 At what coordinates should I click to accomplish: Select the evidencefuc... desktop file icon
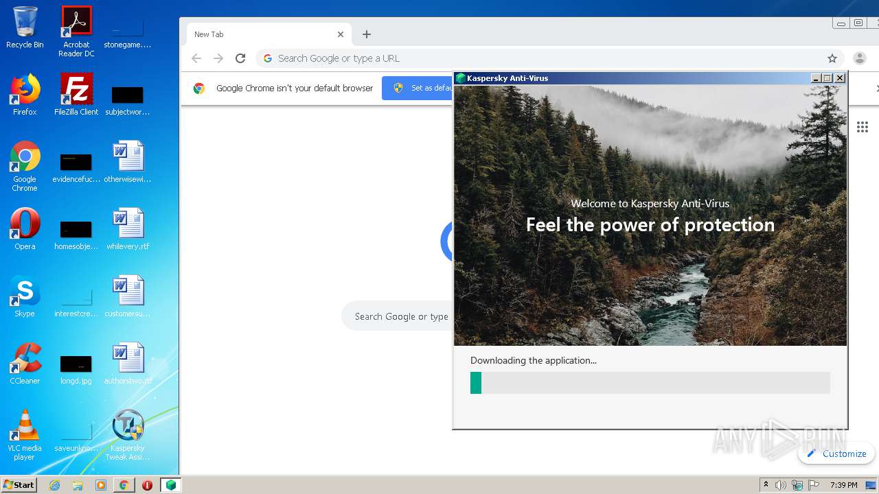click(76, 168)
